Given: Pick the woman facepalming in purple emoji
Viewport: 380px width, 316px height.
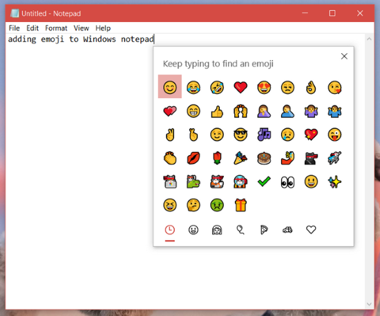Looking at the screenshot, I should click(264, 111).
